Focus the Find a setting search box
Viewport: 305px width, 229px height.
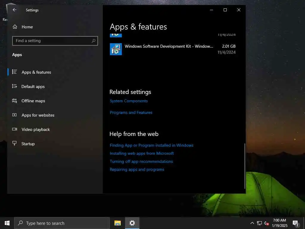click(55, 41)
